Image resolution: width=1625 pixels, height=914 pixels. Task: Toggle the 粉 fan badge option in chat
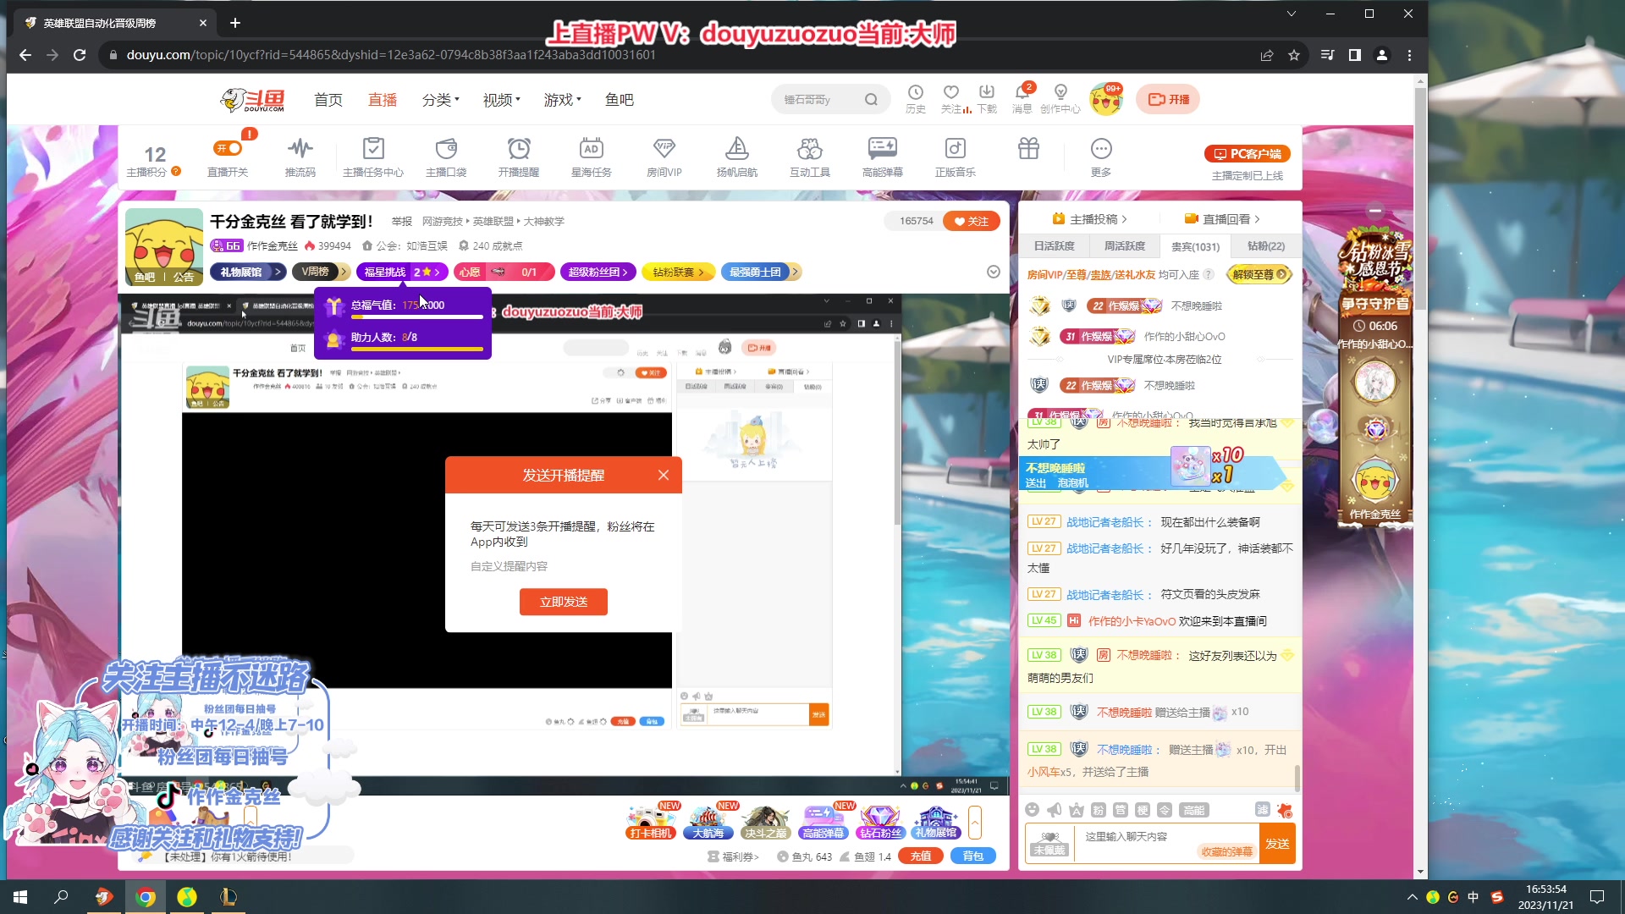tap(1098, 810)
